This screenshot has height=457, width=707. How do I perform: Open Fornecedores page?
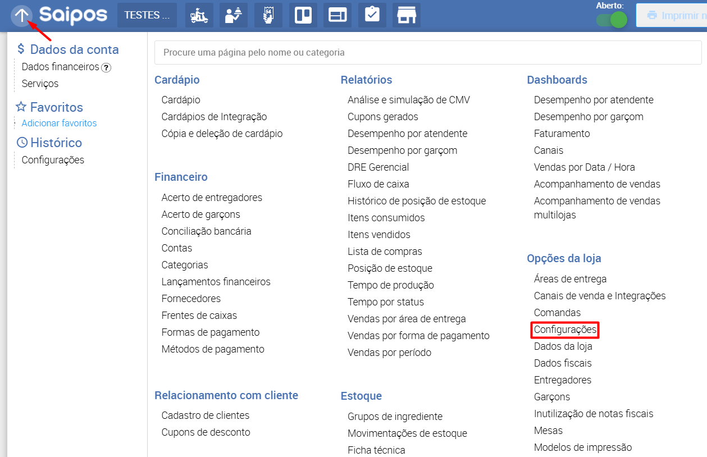click(191, 299)
